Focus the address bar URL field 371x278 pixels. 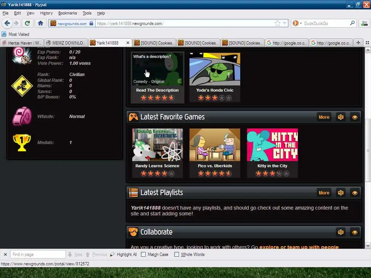tap(184, 24)
